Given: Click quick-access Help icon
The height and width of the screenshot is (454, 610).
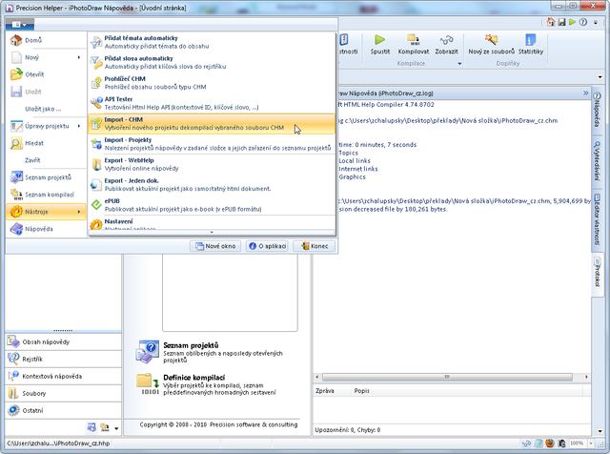Looking at the screenshot, I should click(x=582, y=22).
